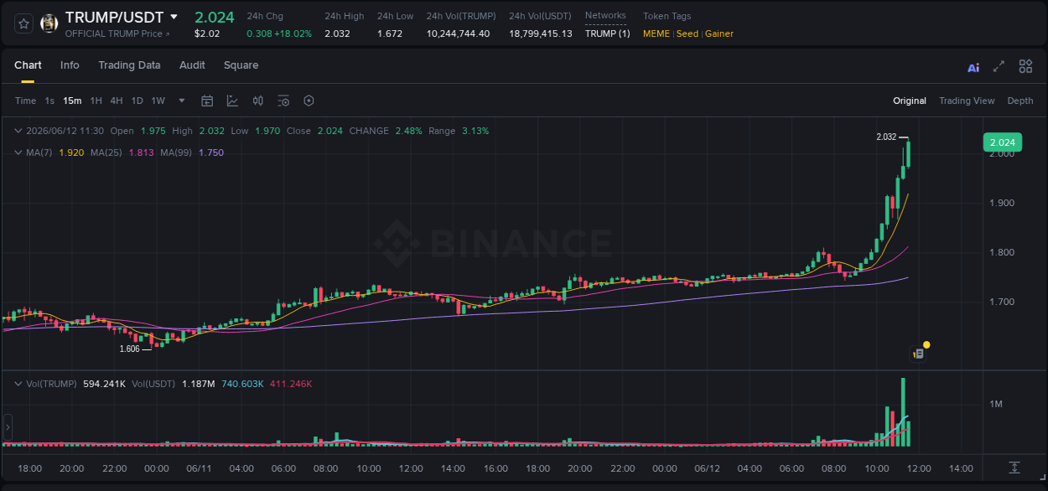Click the CHANGE 2.48% value
The height and width of the screenshot is (491, 1048).
coord(408,131)
